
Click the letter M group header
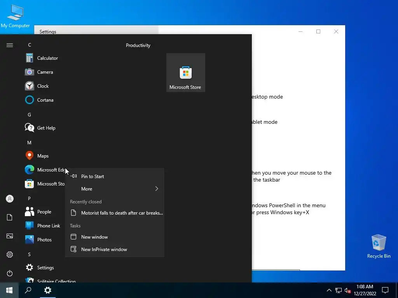click(x=30, y=143)
